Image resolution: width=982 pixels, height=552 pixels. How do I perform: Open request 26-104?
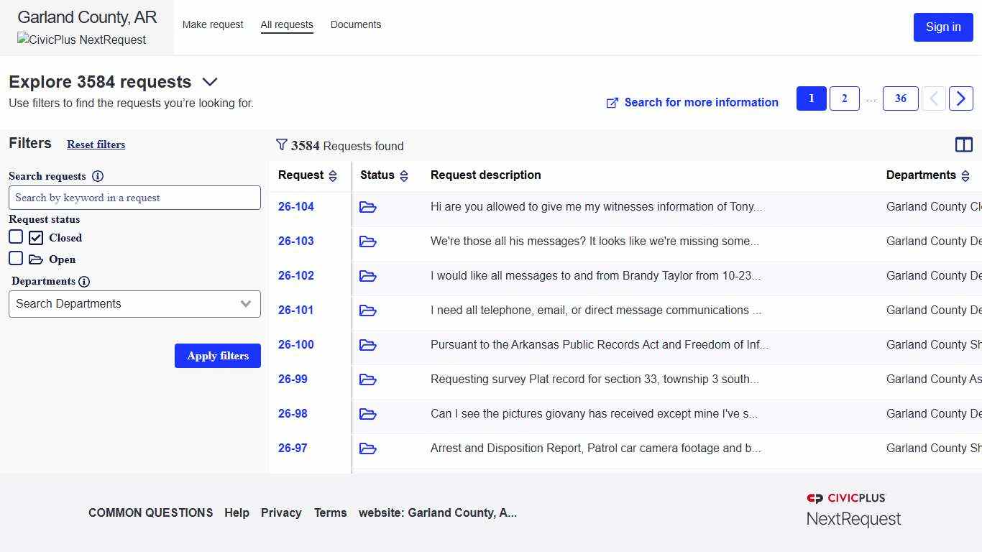[x=295, y=206]
